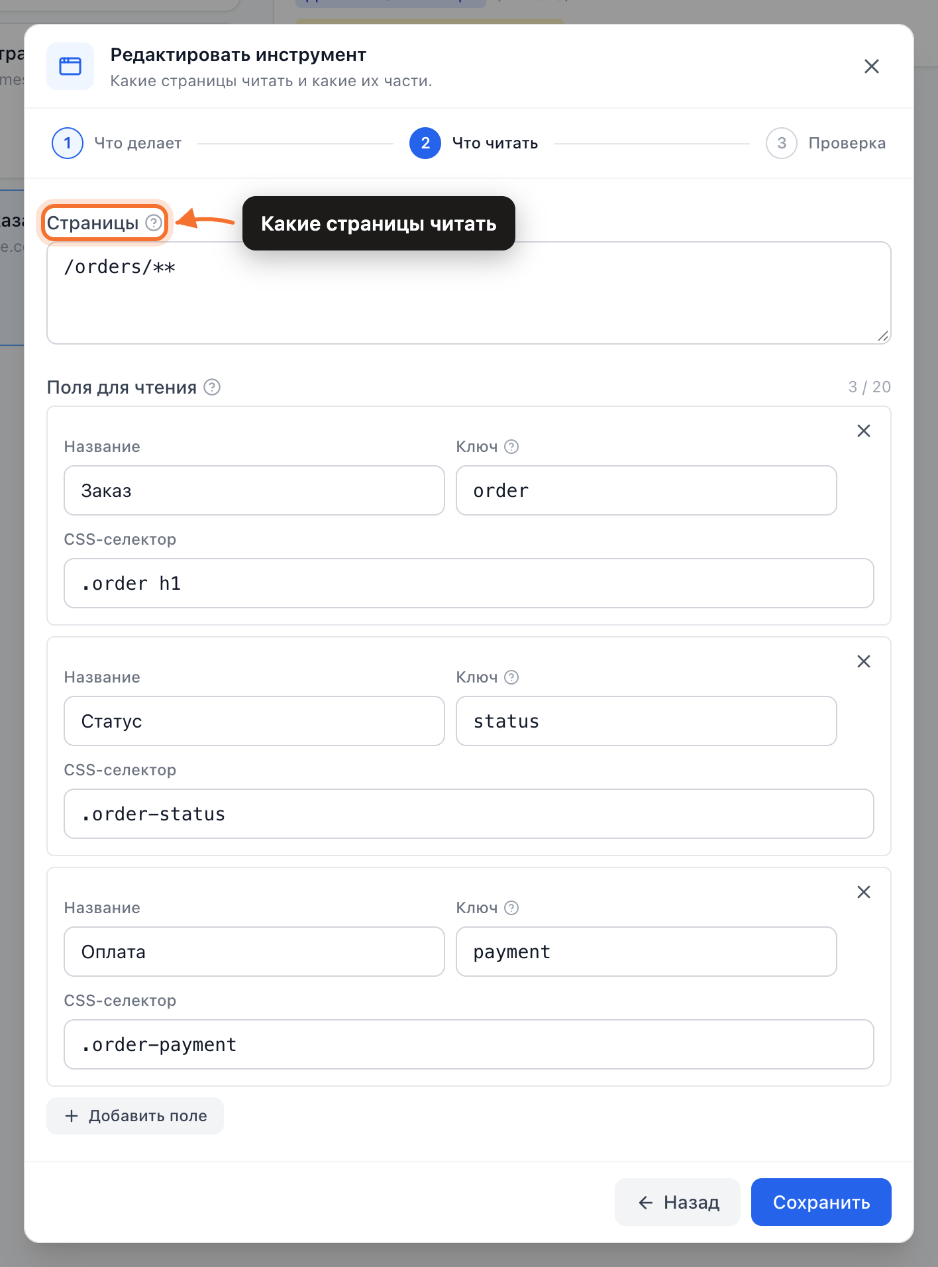Edit the key field containing status

(x=647, y=721)
